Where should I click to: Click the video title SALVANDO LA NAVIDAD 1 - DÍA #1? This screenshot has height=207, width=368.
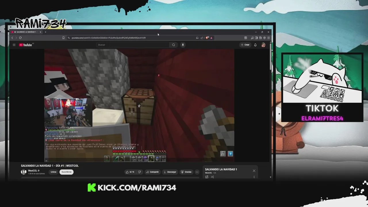click(x=50, y=166)
